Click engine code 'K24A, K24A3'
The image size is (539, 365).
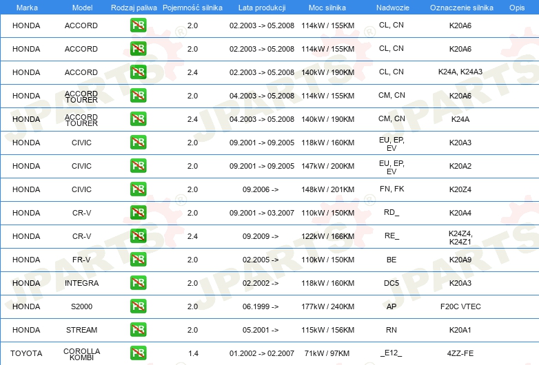(460, 72)
